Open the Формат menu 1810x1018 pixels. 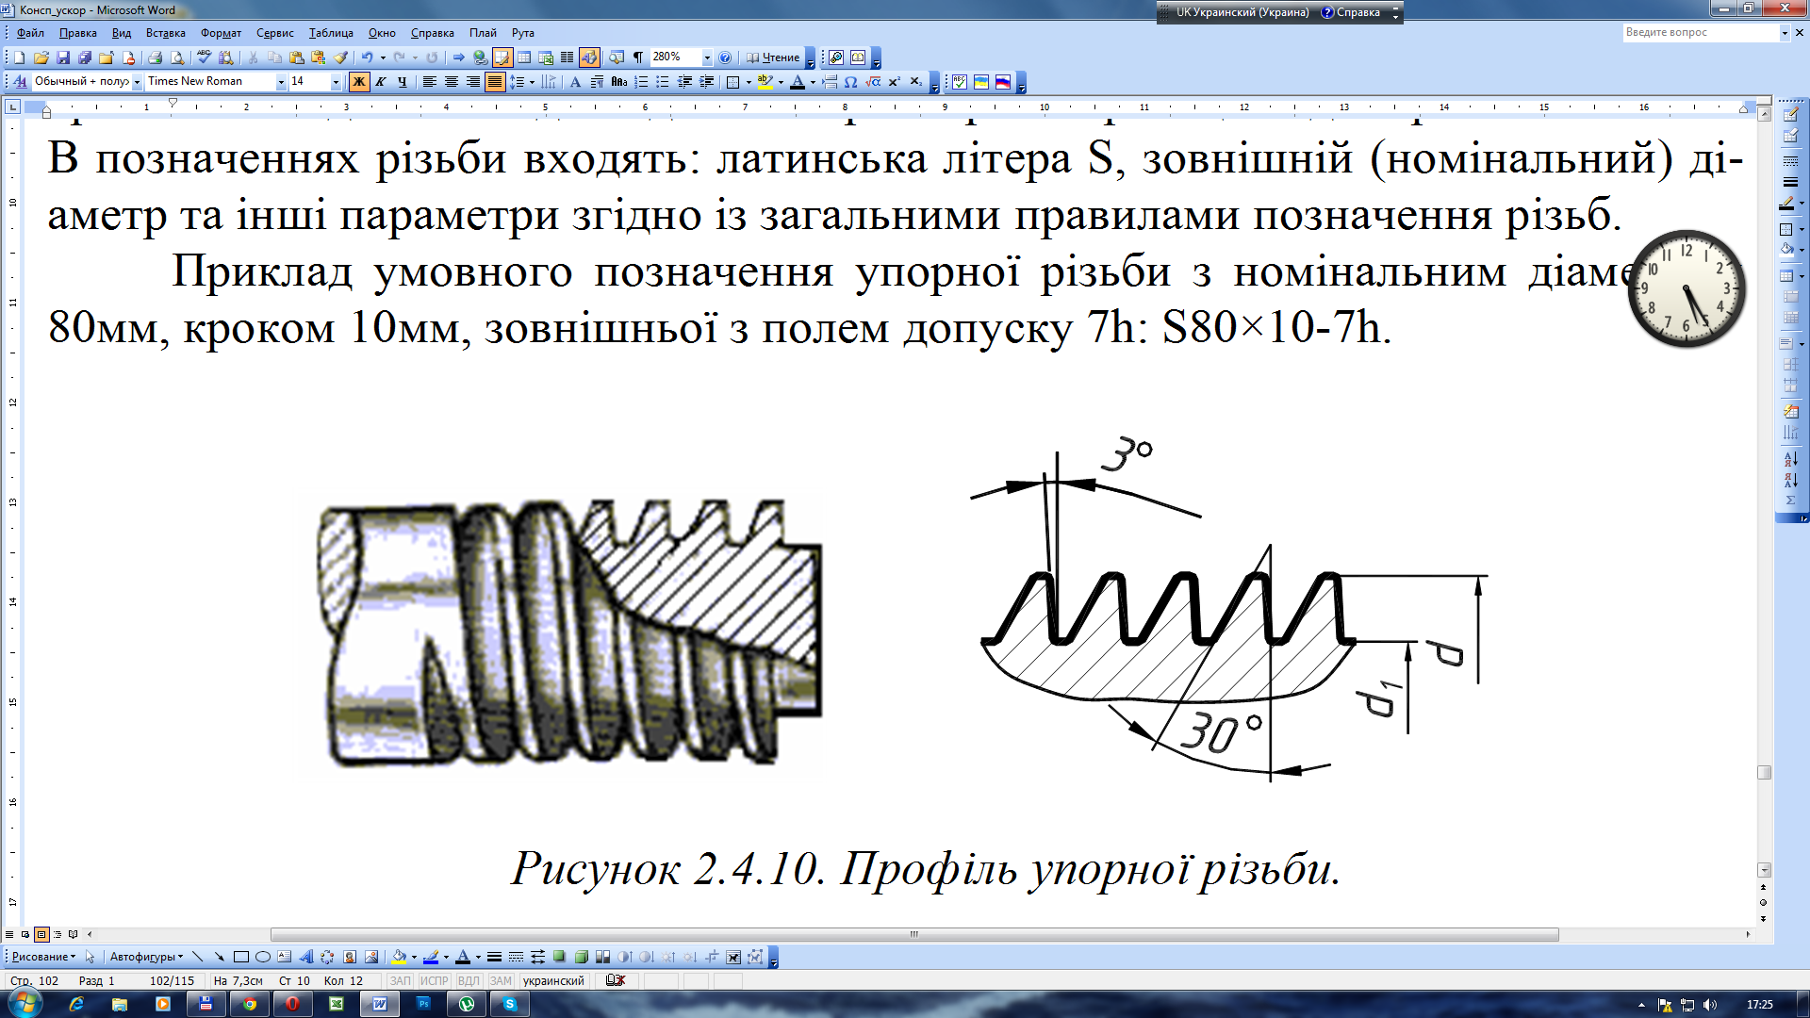pyautogui.click(x=221, y=33)
